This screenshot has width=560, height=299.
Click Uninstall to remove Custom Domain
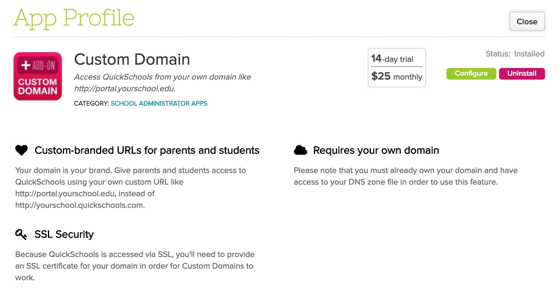point(522,74)
